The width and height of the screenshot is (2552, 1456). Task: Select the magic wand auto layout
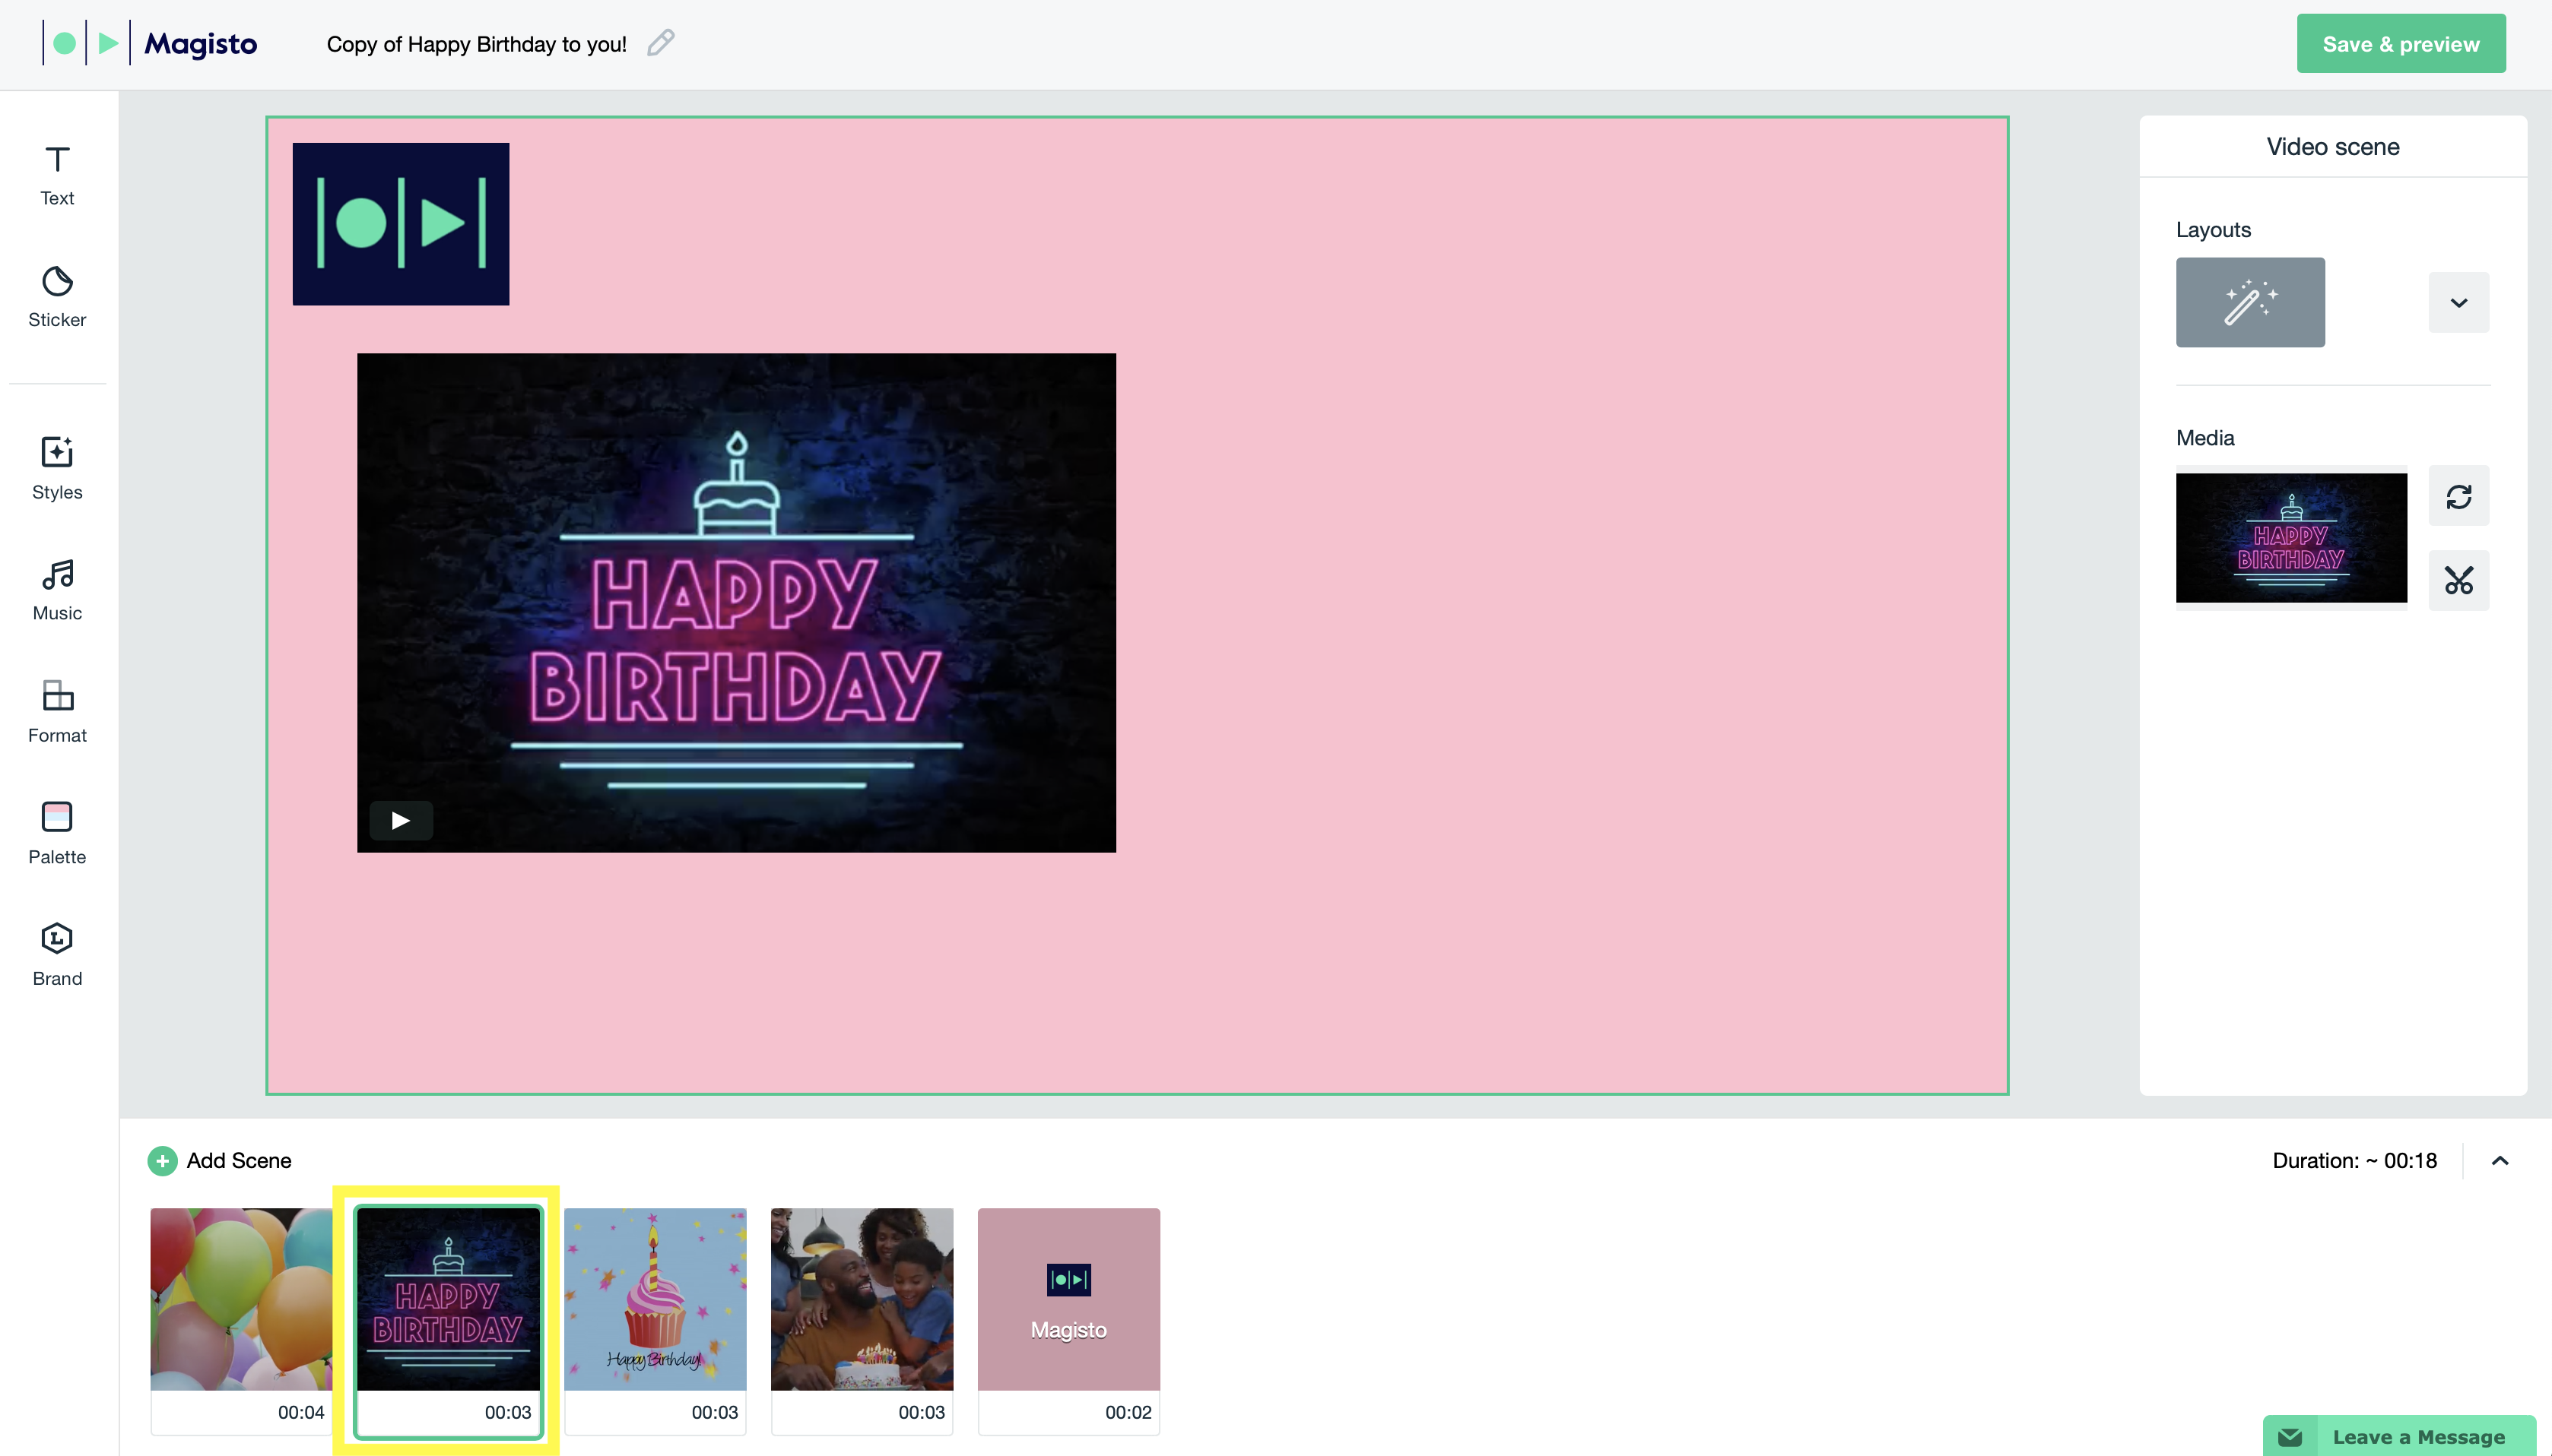click(x=2250, y=302)
